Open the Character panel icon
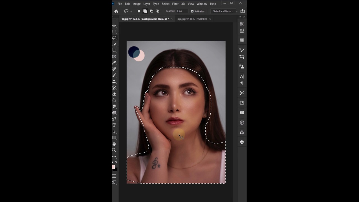Image resolution: width=359 pixels, height=202 pixels. point(242,76)
